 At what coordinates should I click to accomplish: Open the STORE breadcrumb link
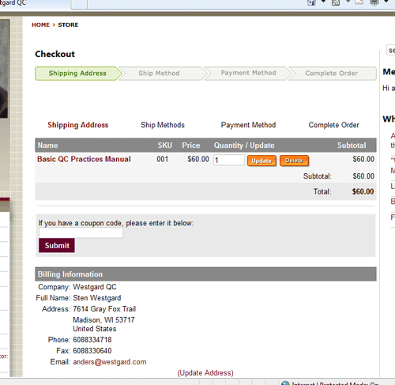click(68, 25)
